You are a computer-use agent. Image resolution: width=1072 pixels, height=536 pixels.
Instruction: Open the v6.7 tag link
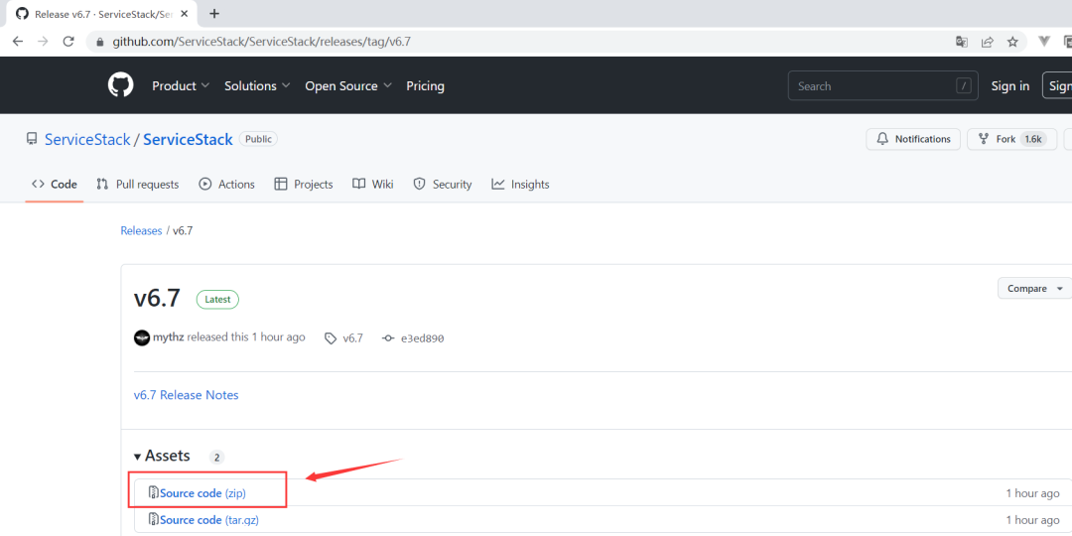(352, 337)
